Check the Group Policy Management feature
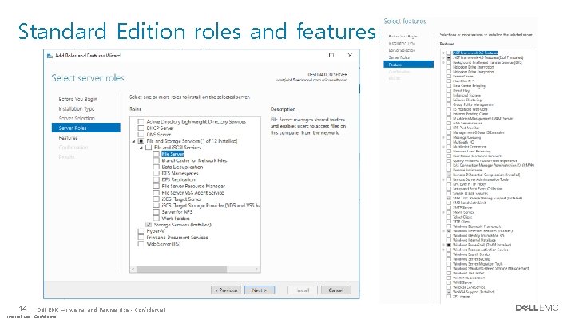575x323 pixels. 449,104
